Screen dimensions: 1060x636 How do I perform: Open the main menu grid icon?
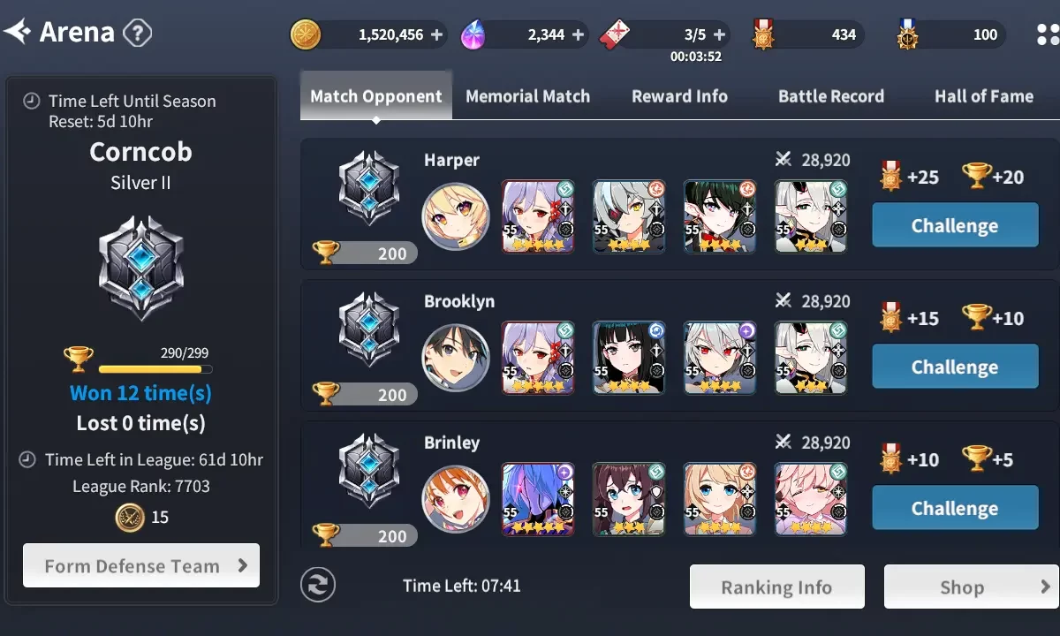1048,34
